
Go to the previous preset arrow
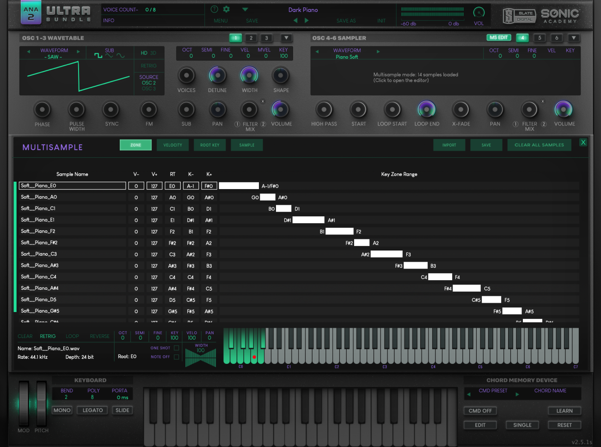295,20
